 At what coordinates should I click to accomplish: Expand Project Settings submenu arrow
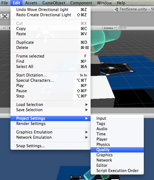pyautogui.click(x=87, y=118)
